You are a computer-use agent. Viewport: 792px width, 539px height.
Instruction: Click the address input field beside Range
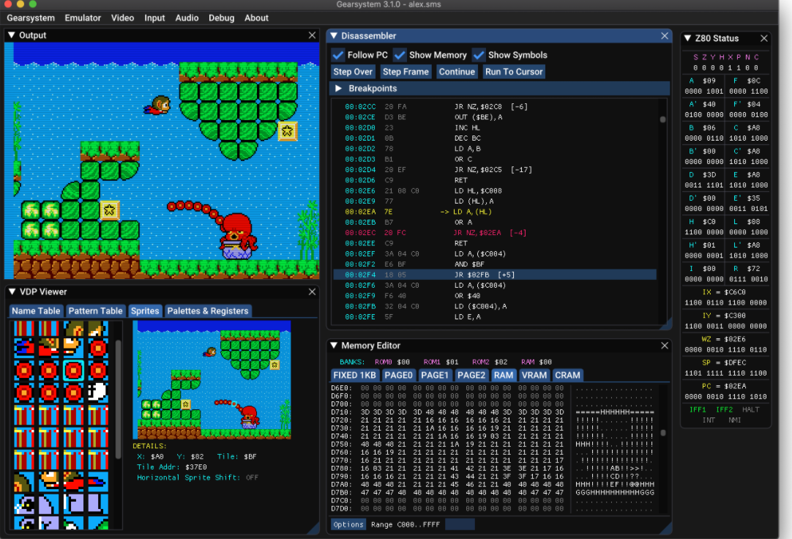(x=460, y=524)
